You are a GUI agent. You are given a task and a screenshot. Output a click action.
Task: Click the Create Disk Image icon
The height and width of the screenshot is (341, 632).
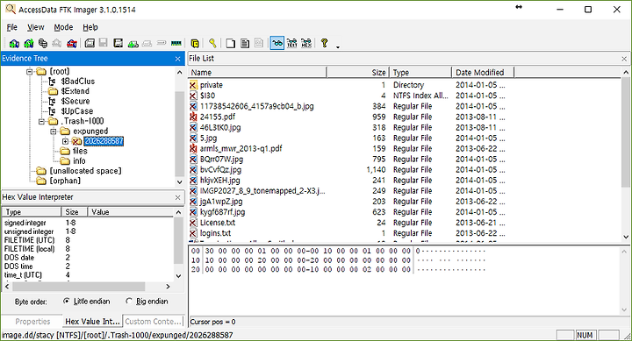click(90, 43)
